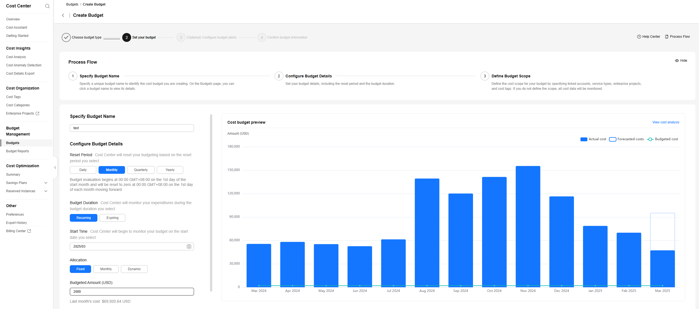Open Cost Anomaly Detection
This screenshot has height=309, width=699.
tap(24, 65)
